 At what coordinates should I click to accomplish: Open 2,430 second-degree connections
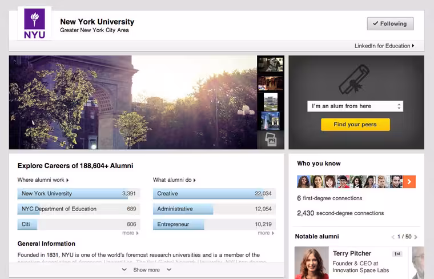point(340,213)
